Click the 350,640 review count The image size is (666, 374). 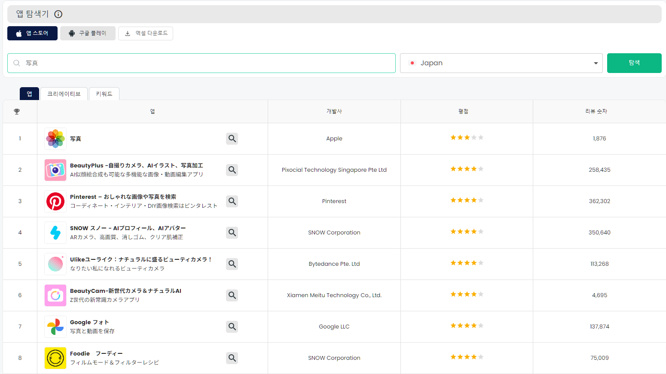click(x=599, y=233)
